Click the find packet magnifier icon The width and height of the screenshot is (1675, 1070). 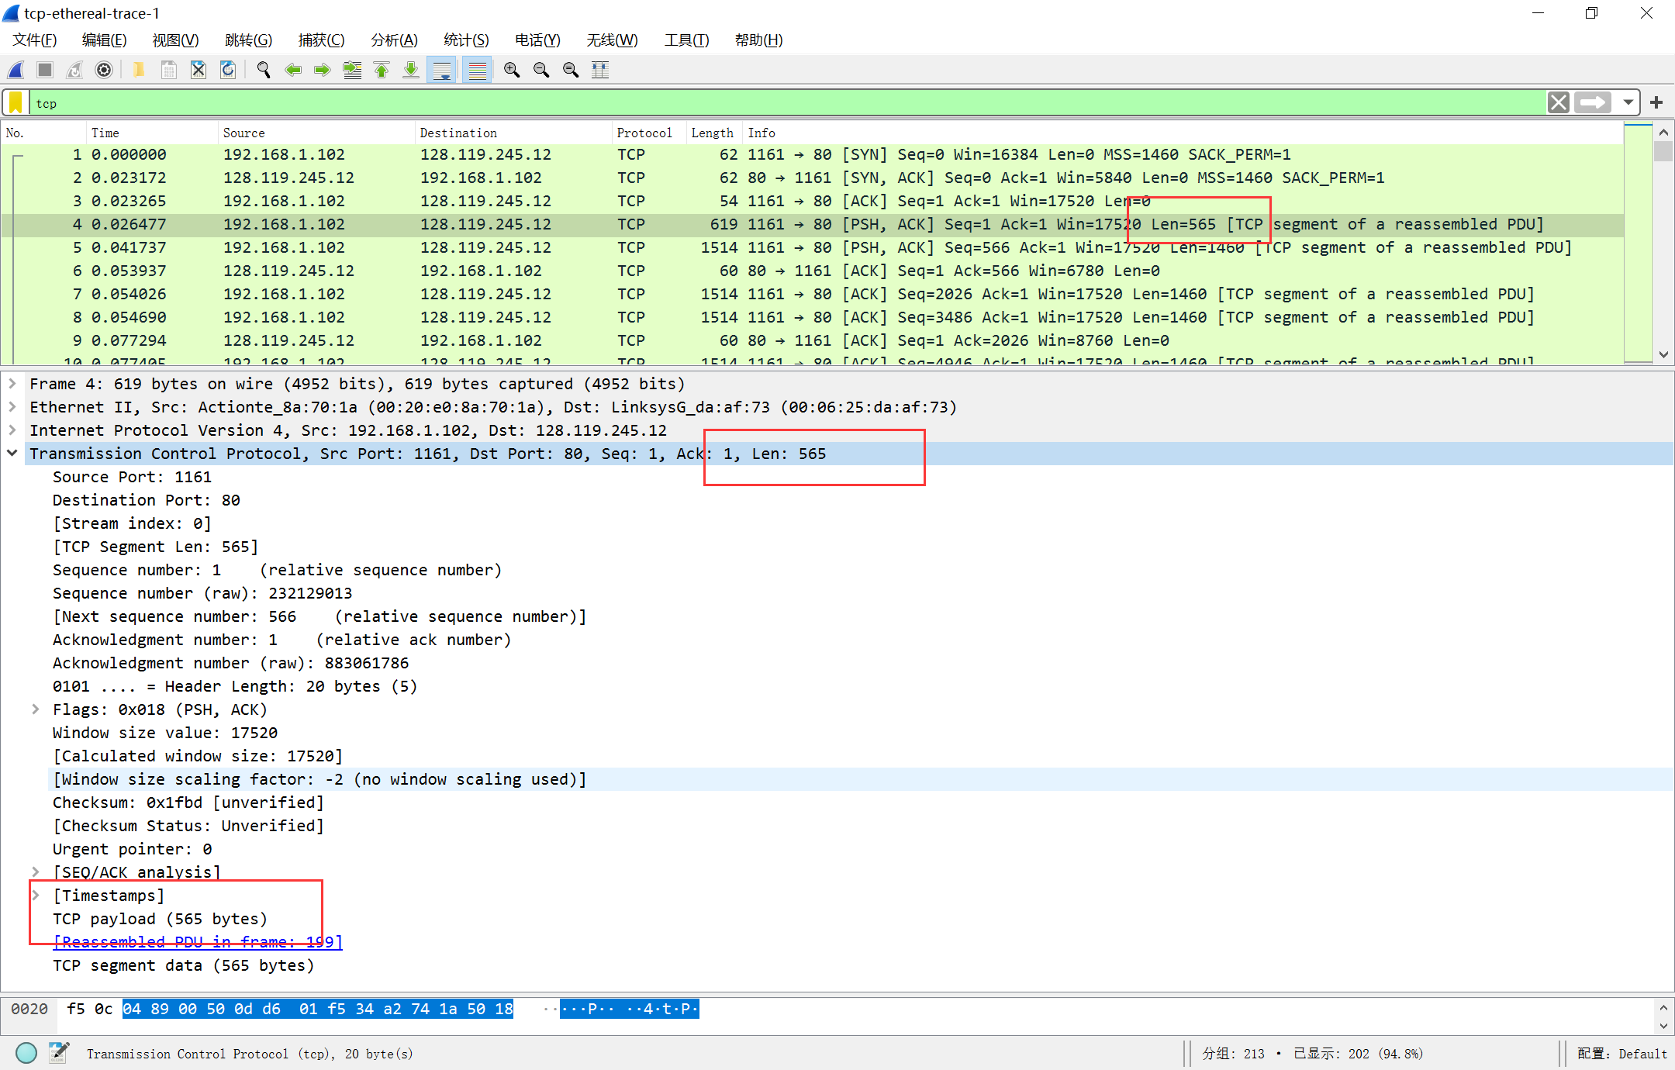[264, 70]
